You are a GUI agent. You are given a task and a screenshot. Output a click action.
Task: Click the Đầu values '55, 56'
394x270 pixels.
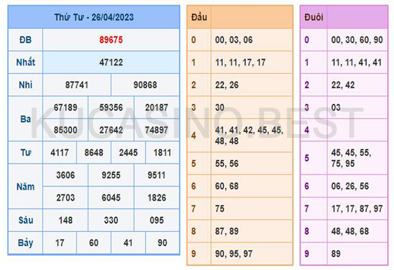click(227, 164)
